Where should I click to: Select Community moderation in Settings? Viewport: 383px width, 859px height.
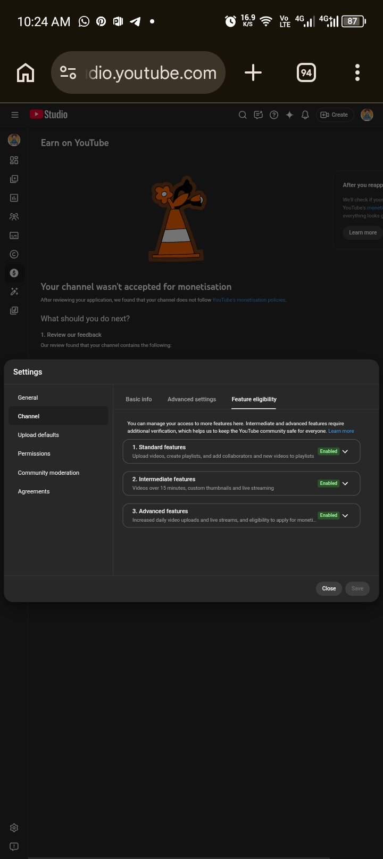coord(59,473)
